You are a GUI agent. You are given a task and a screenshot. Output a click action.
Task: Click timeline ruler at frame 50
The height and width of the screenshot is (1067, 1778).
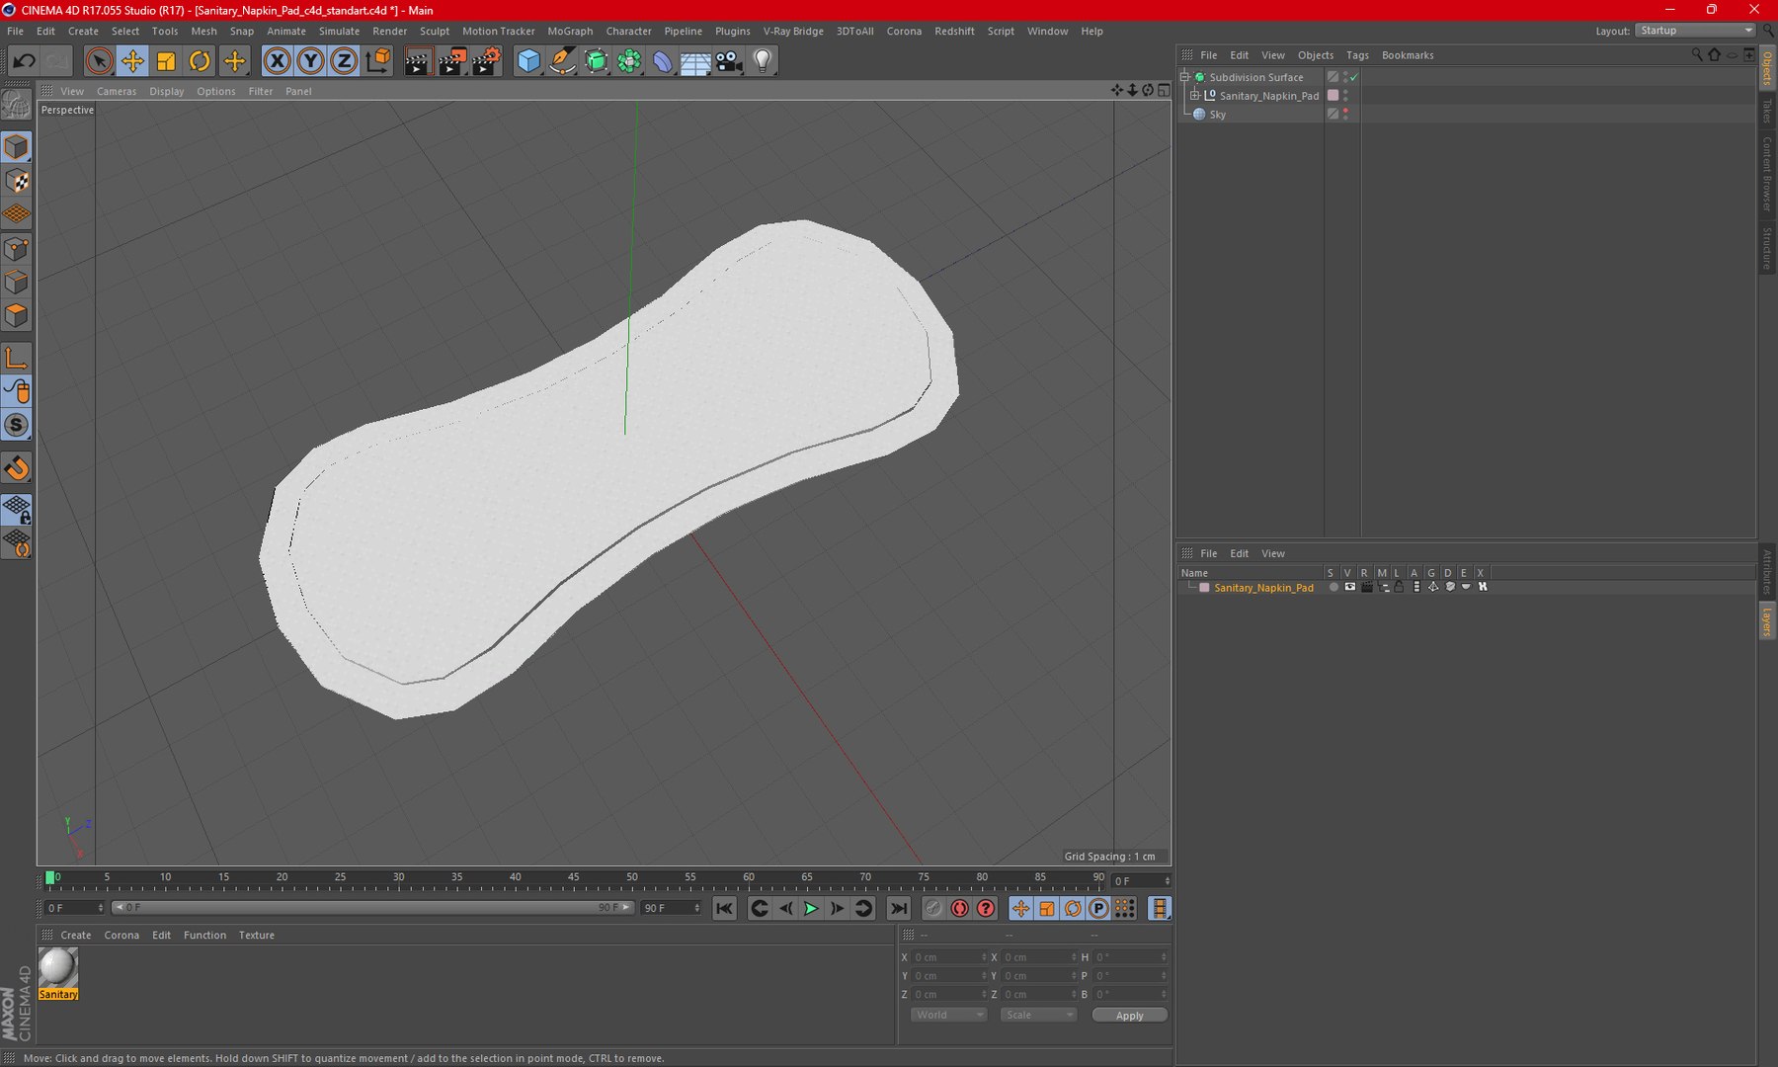pos(631,877)
